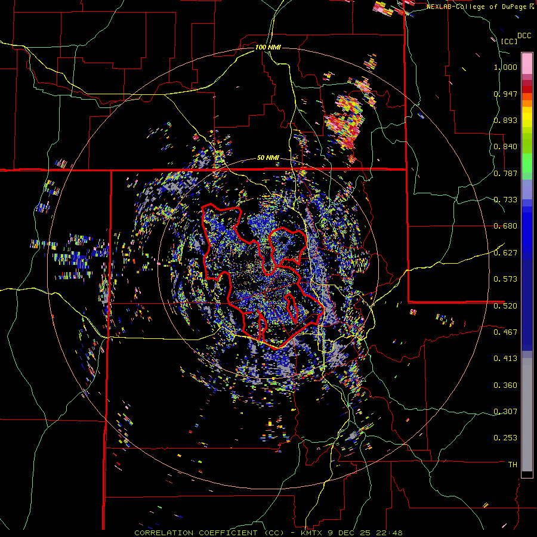Pick the pink segment of the color bar
Viewport: 537px width, 537px height.
tap(527, 64)
